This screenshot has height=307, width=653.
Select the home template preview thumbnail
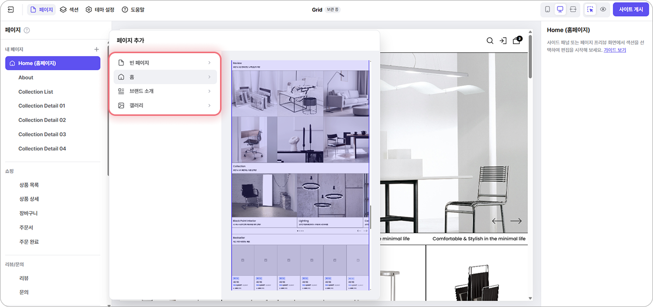click(300, 175)
